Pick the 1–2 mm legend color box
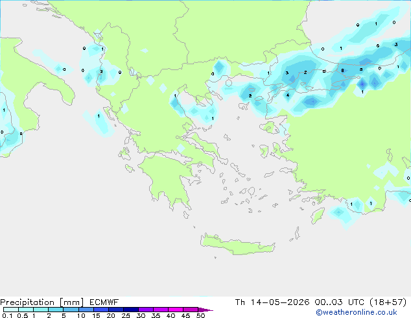The width and height of the screenshot is (411, 318). click(x=41, y=310)
